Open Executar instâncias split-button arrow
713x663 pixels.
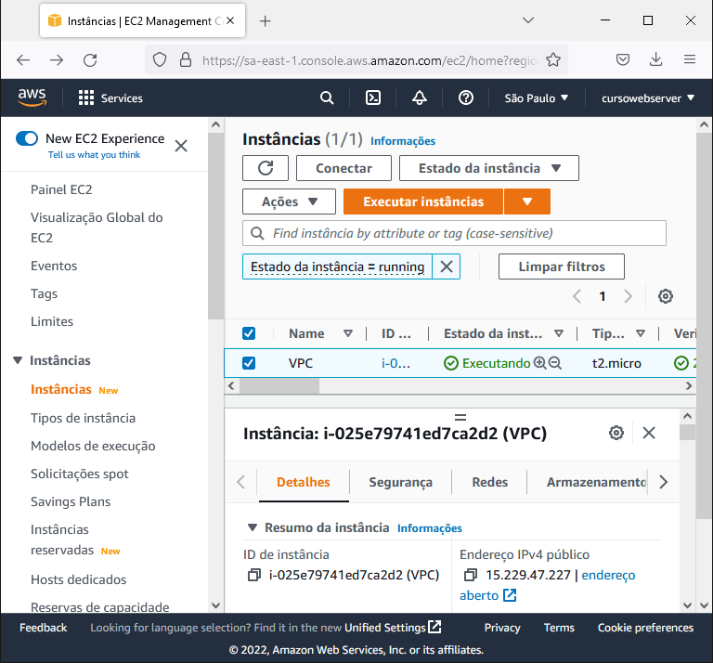tap(527, 201)
